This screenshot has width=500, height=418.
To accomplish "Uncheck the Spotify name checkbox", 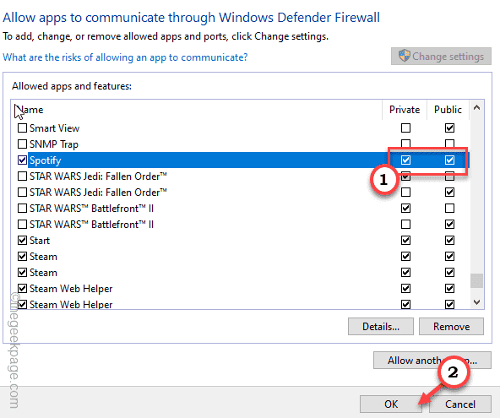I will pyautogui.click(x=22, y=160).
